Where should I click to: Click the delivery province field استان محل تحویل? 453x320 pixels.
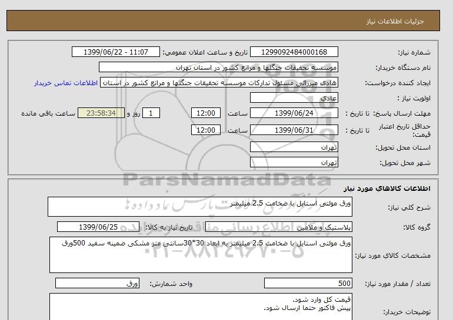(x=294, y=147)
